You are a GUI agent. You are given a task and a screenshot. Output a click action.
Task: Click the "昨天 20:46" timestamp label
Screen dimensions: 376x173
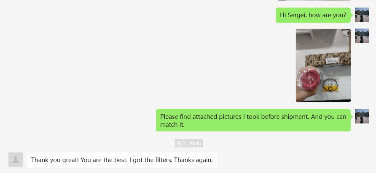189,144
